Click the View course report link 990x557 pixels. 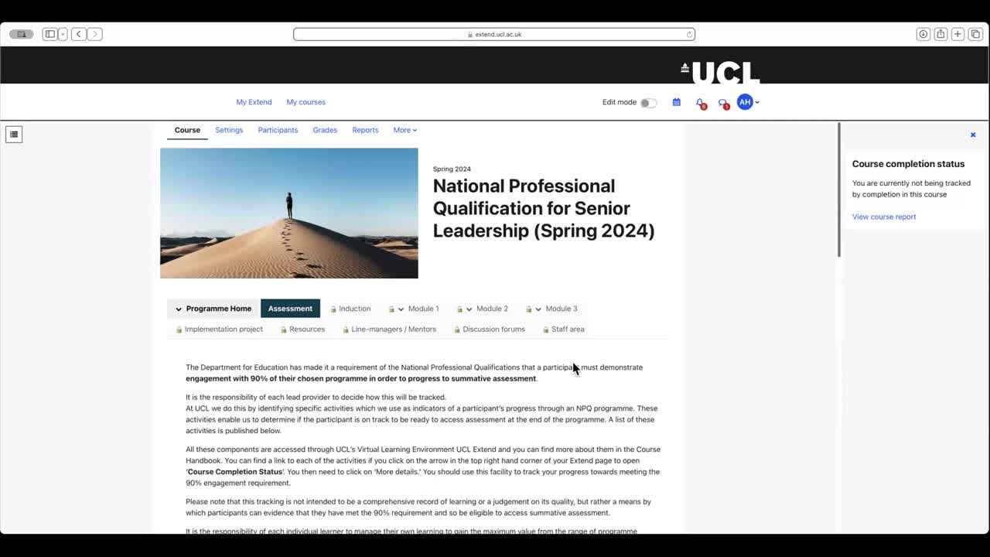[883, 217]
